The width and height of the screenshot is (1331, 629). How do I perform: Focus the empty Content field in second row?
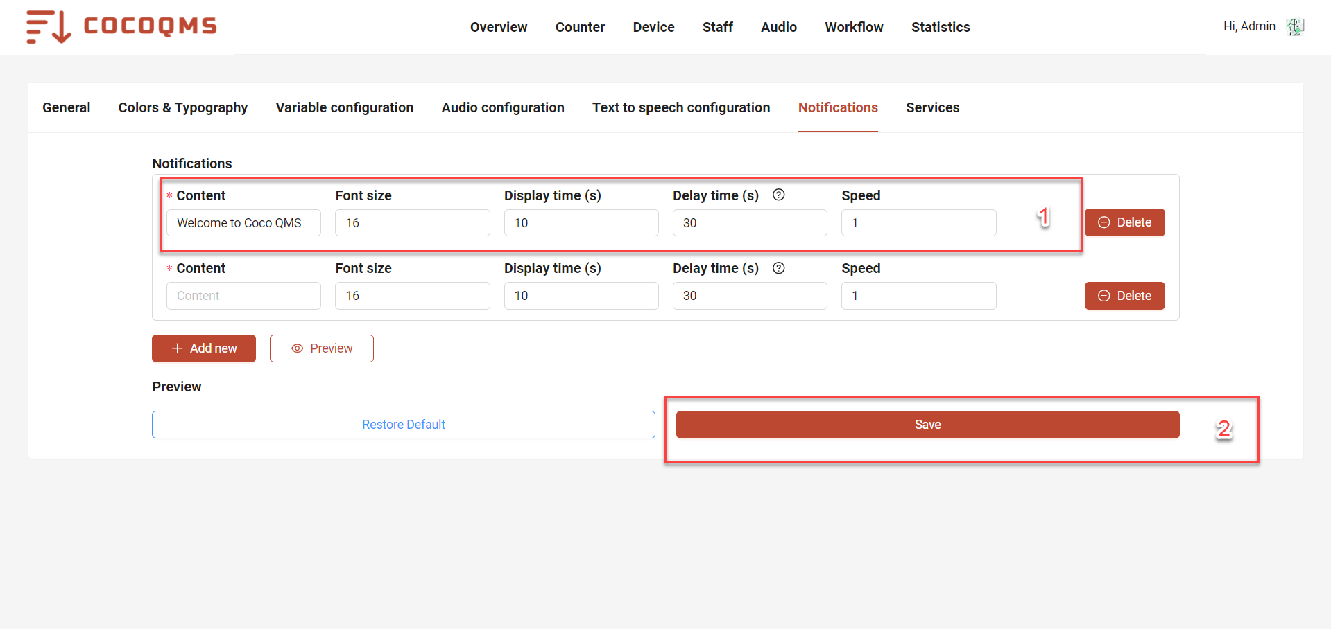[243, 296]
